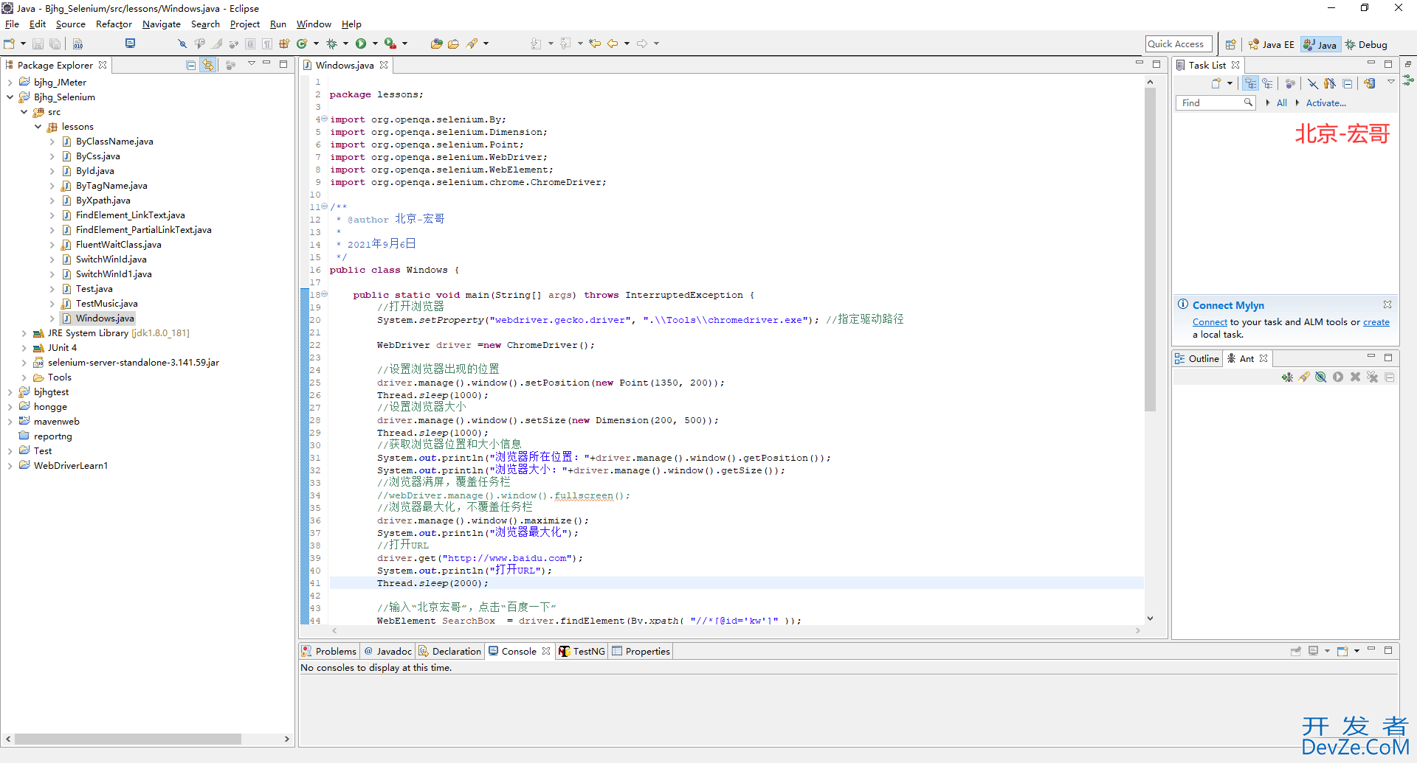Switch to the Problems tab
The height and width of the screenshot is (763, 1417).
click(329, 651)
